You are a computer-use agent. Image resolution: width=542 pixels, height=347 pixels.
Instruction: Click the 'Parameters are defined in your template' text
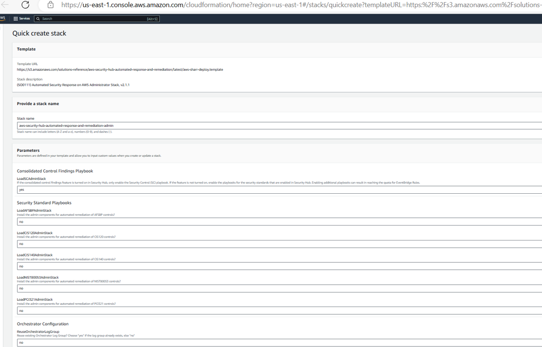tap(89, 156)
